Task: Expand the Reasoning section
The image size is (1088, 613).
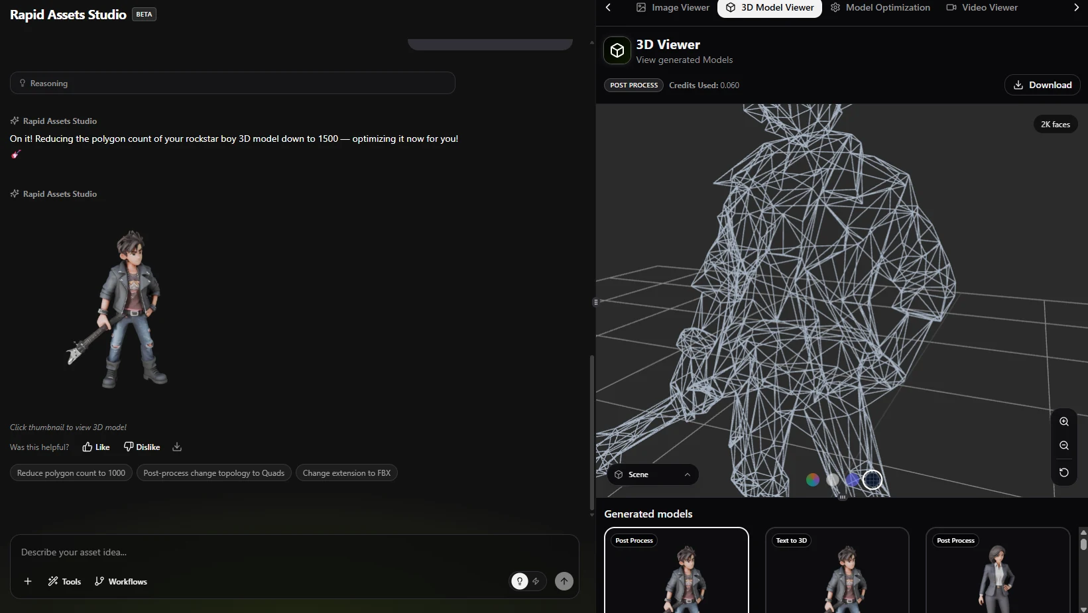Action: [x=233, y=83]
